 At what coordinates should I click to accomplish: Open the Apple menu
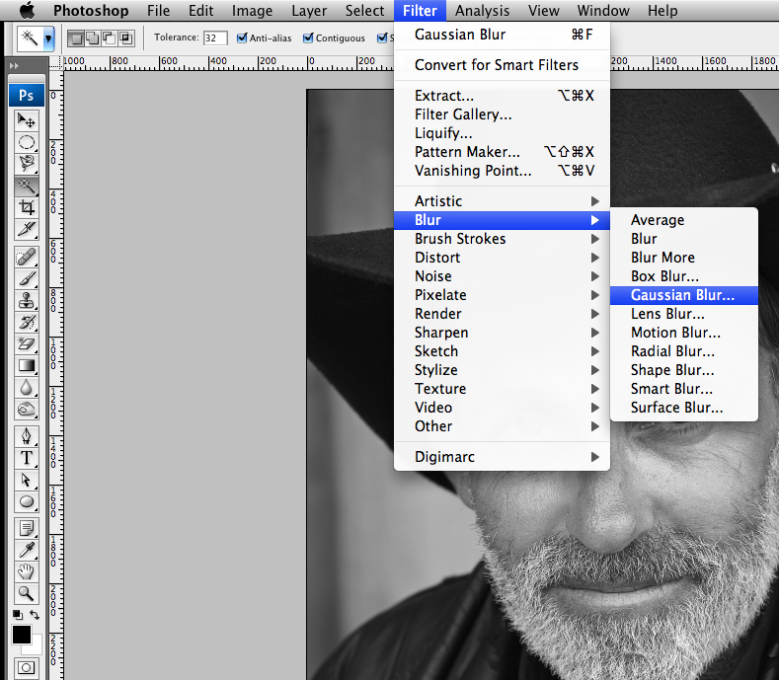point(28,11)
